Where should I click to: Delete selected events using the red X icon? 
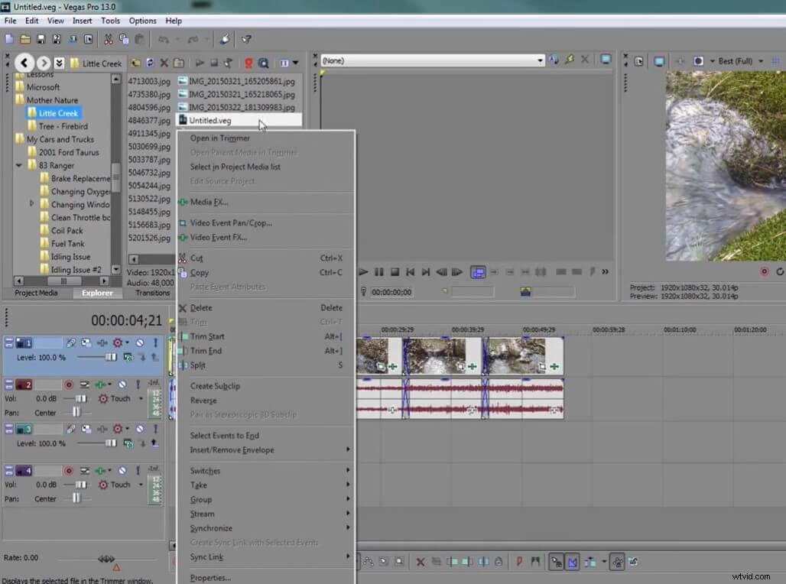(420, 562)
